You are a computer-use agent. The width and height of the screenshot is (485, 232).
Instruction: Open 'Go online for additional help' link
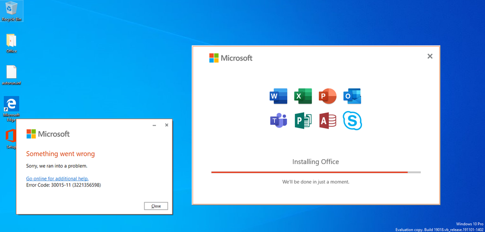[x=57, y=179]
